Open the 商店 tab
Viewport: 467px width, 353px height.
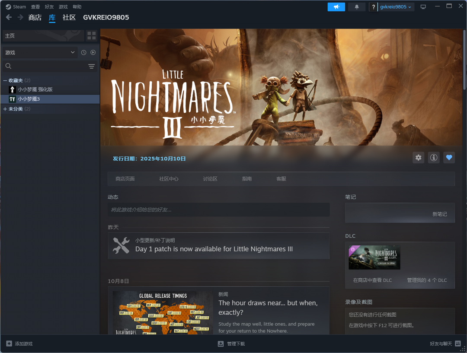tap(35, 17)
